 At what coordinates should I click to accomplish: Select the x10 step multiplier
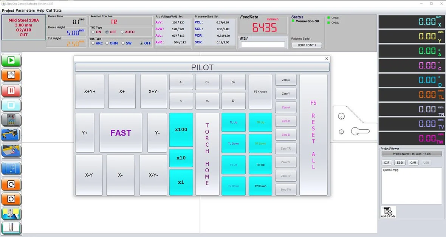pyautogui.click(x=181, y=158)
